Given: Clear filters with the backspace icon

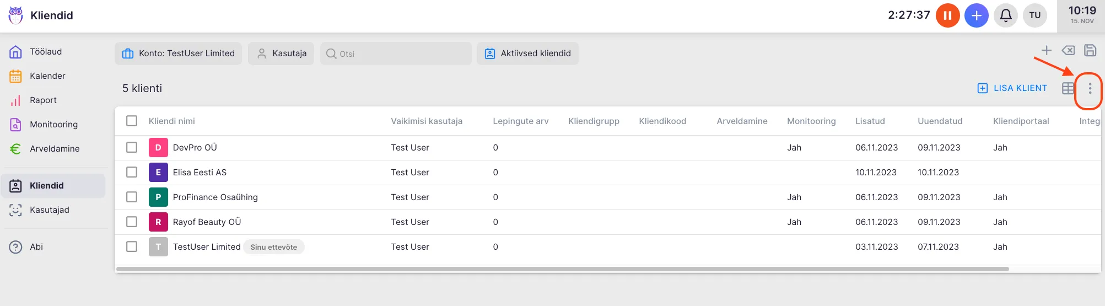Looking at the screenshot, I should click(1068, 51).
